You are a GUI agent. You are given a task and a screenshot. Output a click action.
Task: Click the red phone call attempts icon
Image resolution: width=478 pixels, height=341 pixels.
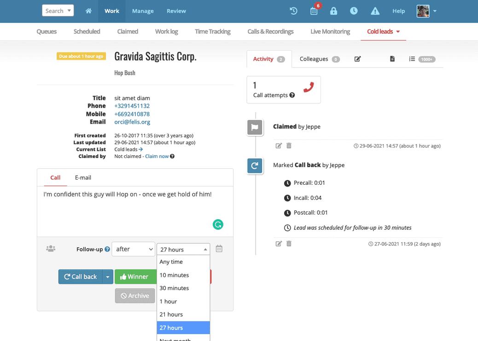point(309,87)
